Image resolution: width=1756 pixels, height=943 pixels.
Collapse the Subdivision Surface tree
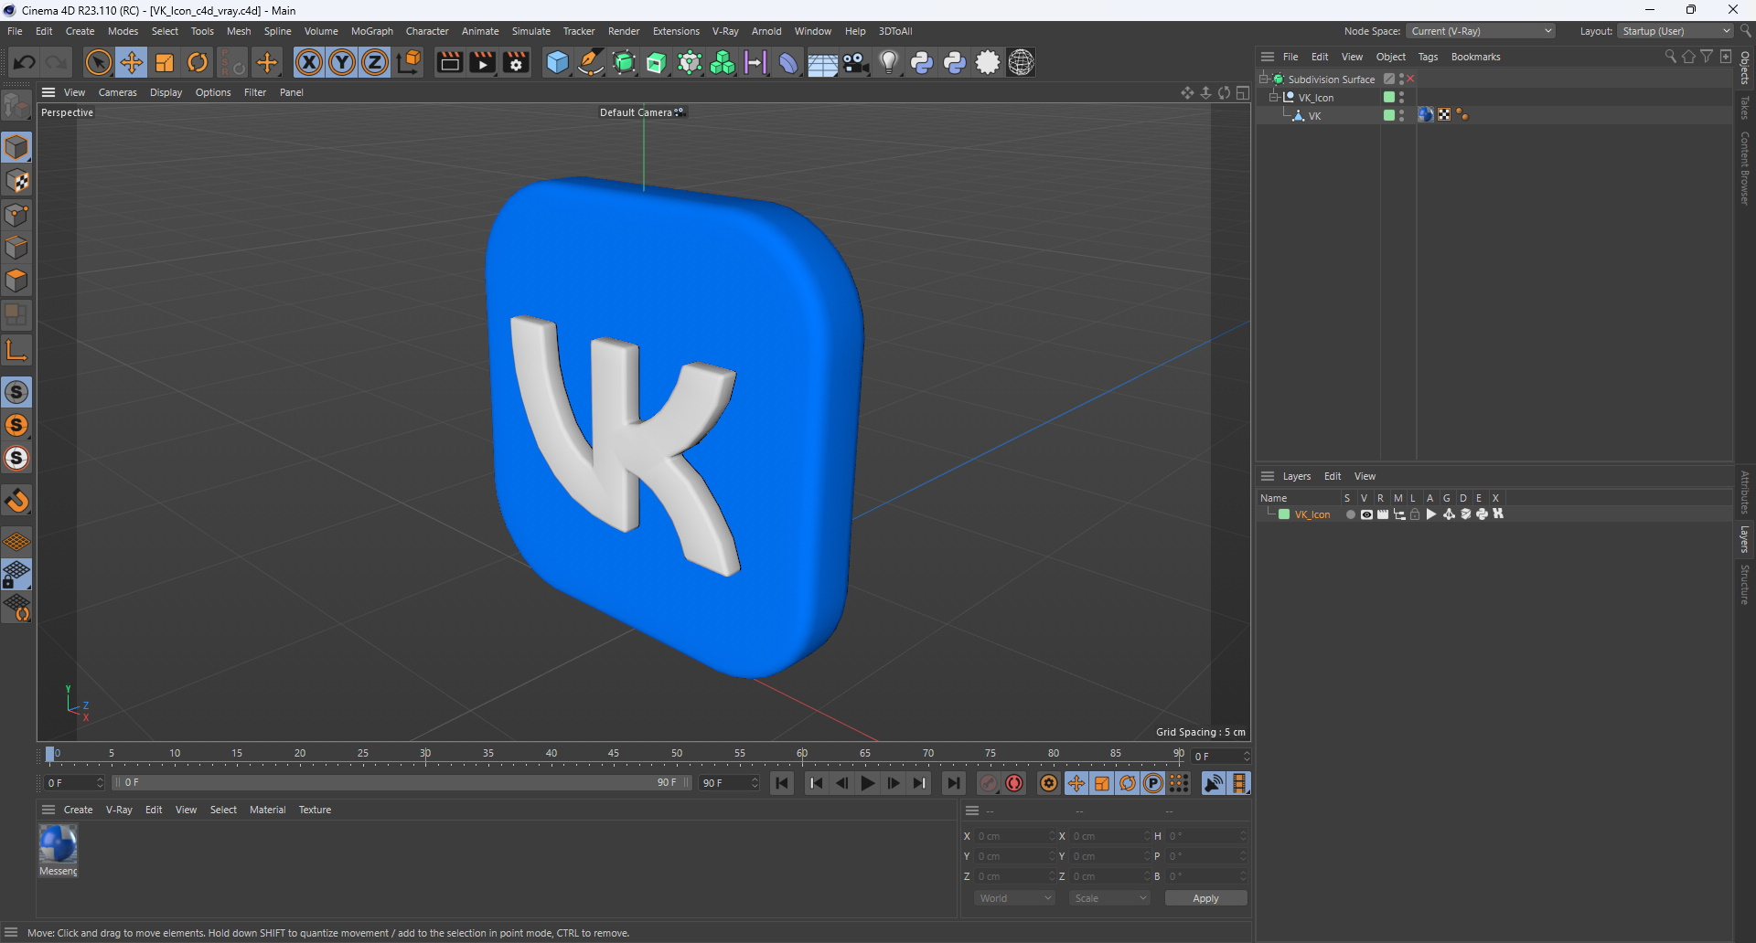tap(1264, 79)
